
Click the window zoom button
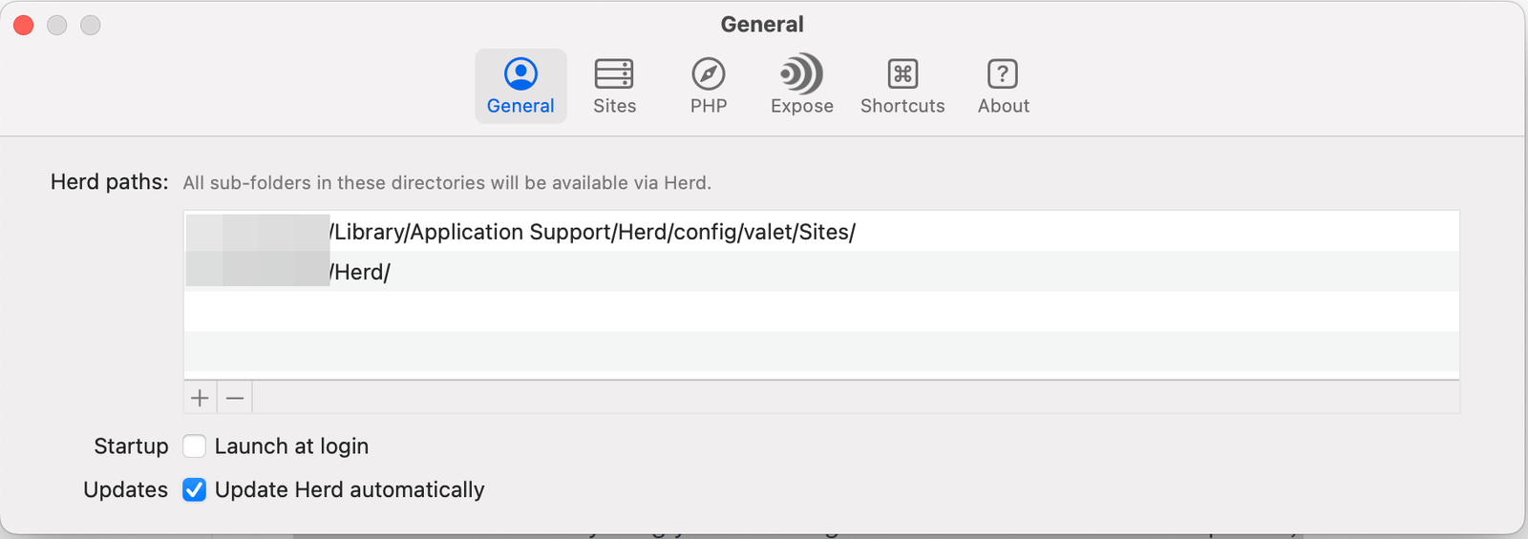(91, 26)
